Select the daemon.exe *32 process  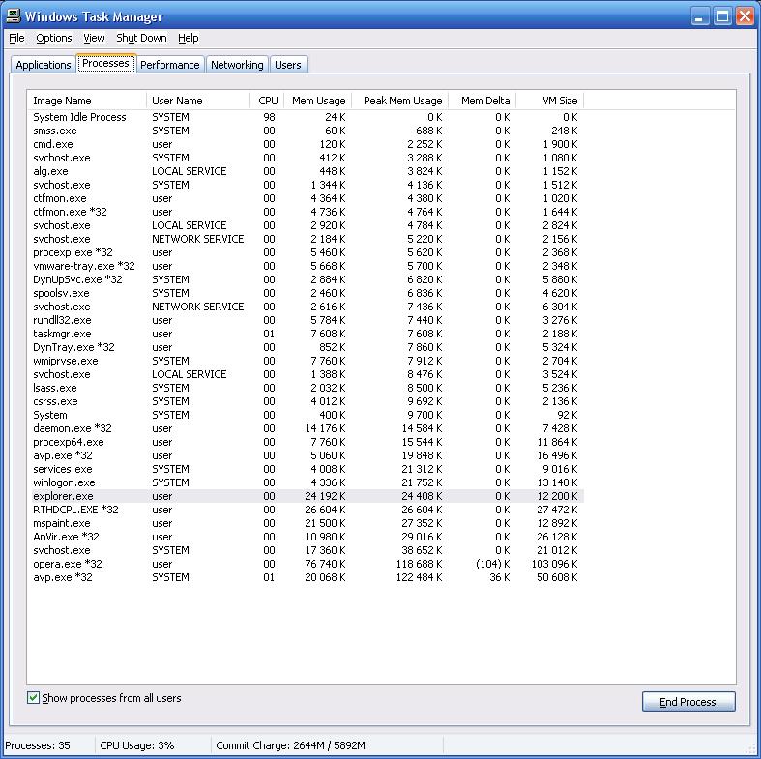point(306,428)
